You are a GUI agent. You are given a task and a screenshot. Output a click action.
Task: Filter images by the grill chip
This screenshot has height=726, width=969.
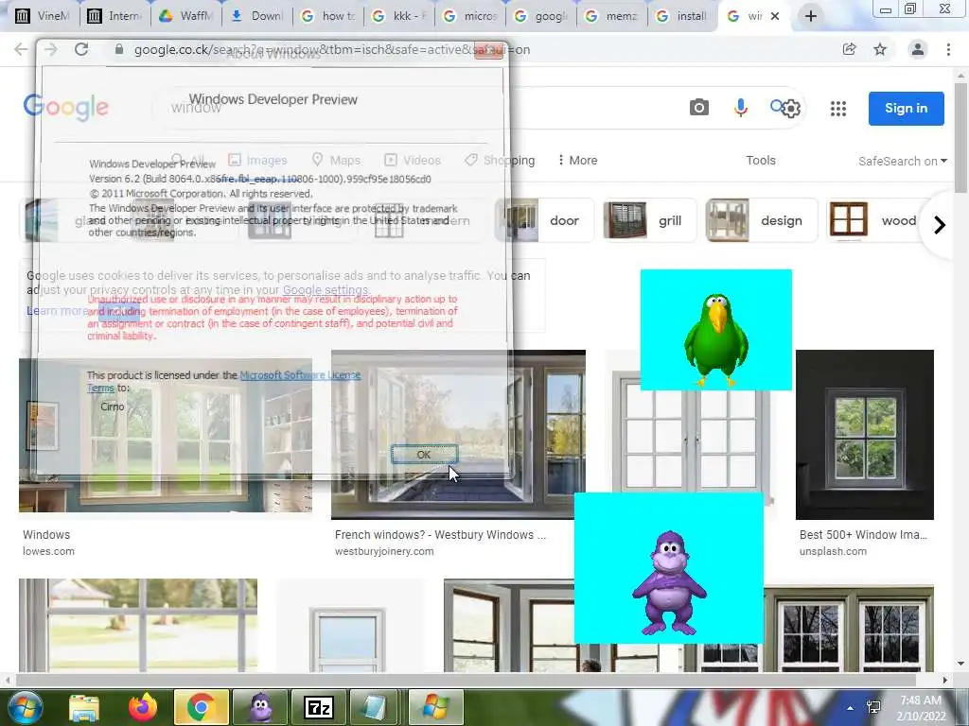pyautogui.click(x=651, y=220)
